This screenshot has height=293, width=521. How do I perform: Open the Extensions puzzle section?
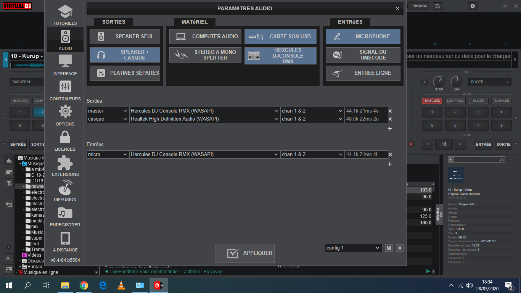65,166
